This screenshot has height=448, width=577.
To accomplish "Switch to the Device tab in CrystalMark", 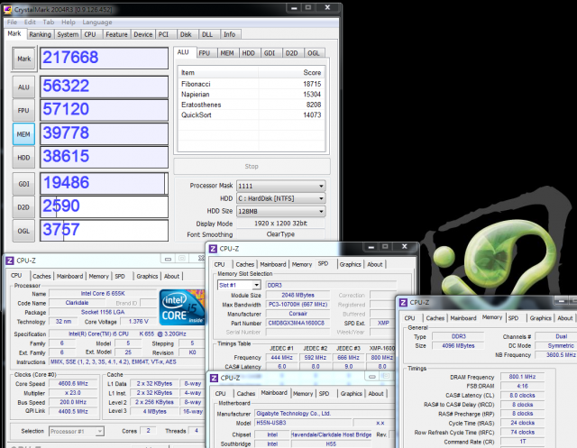I will click(x=142, y=34).
